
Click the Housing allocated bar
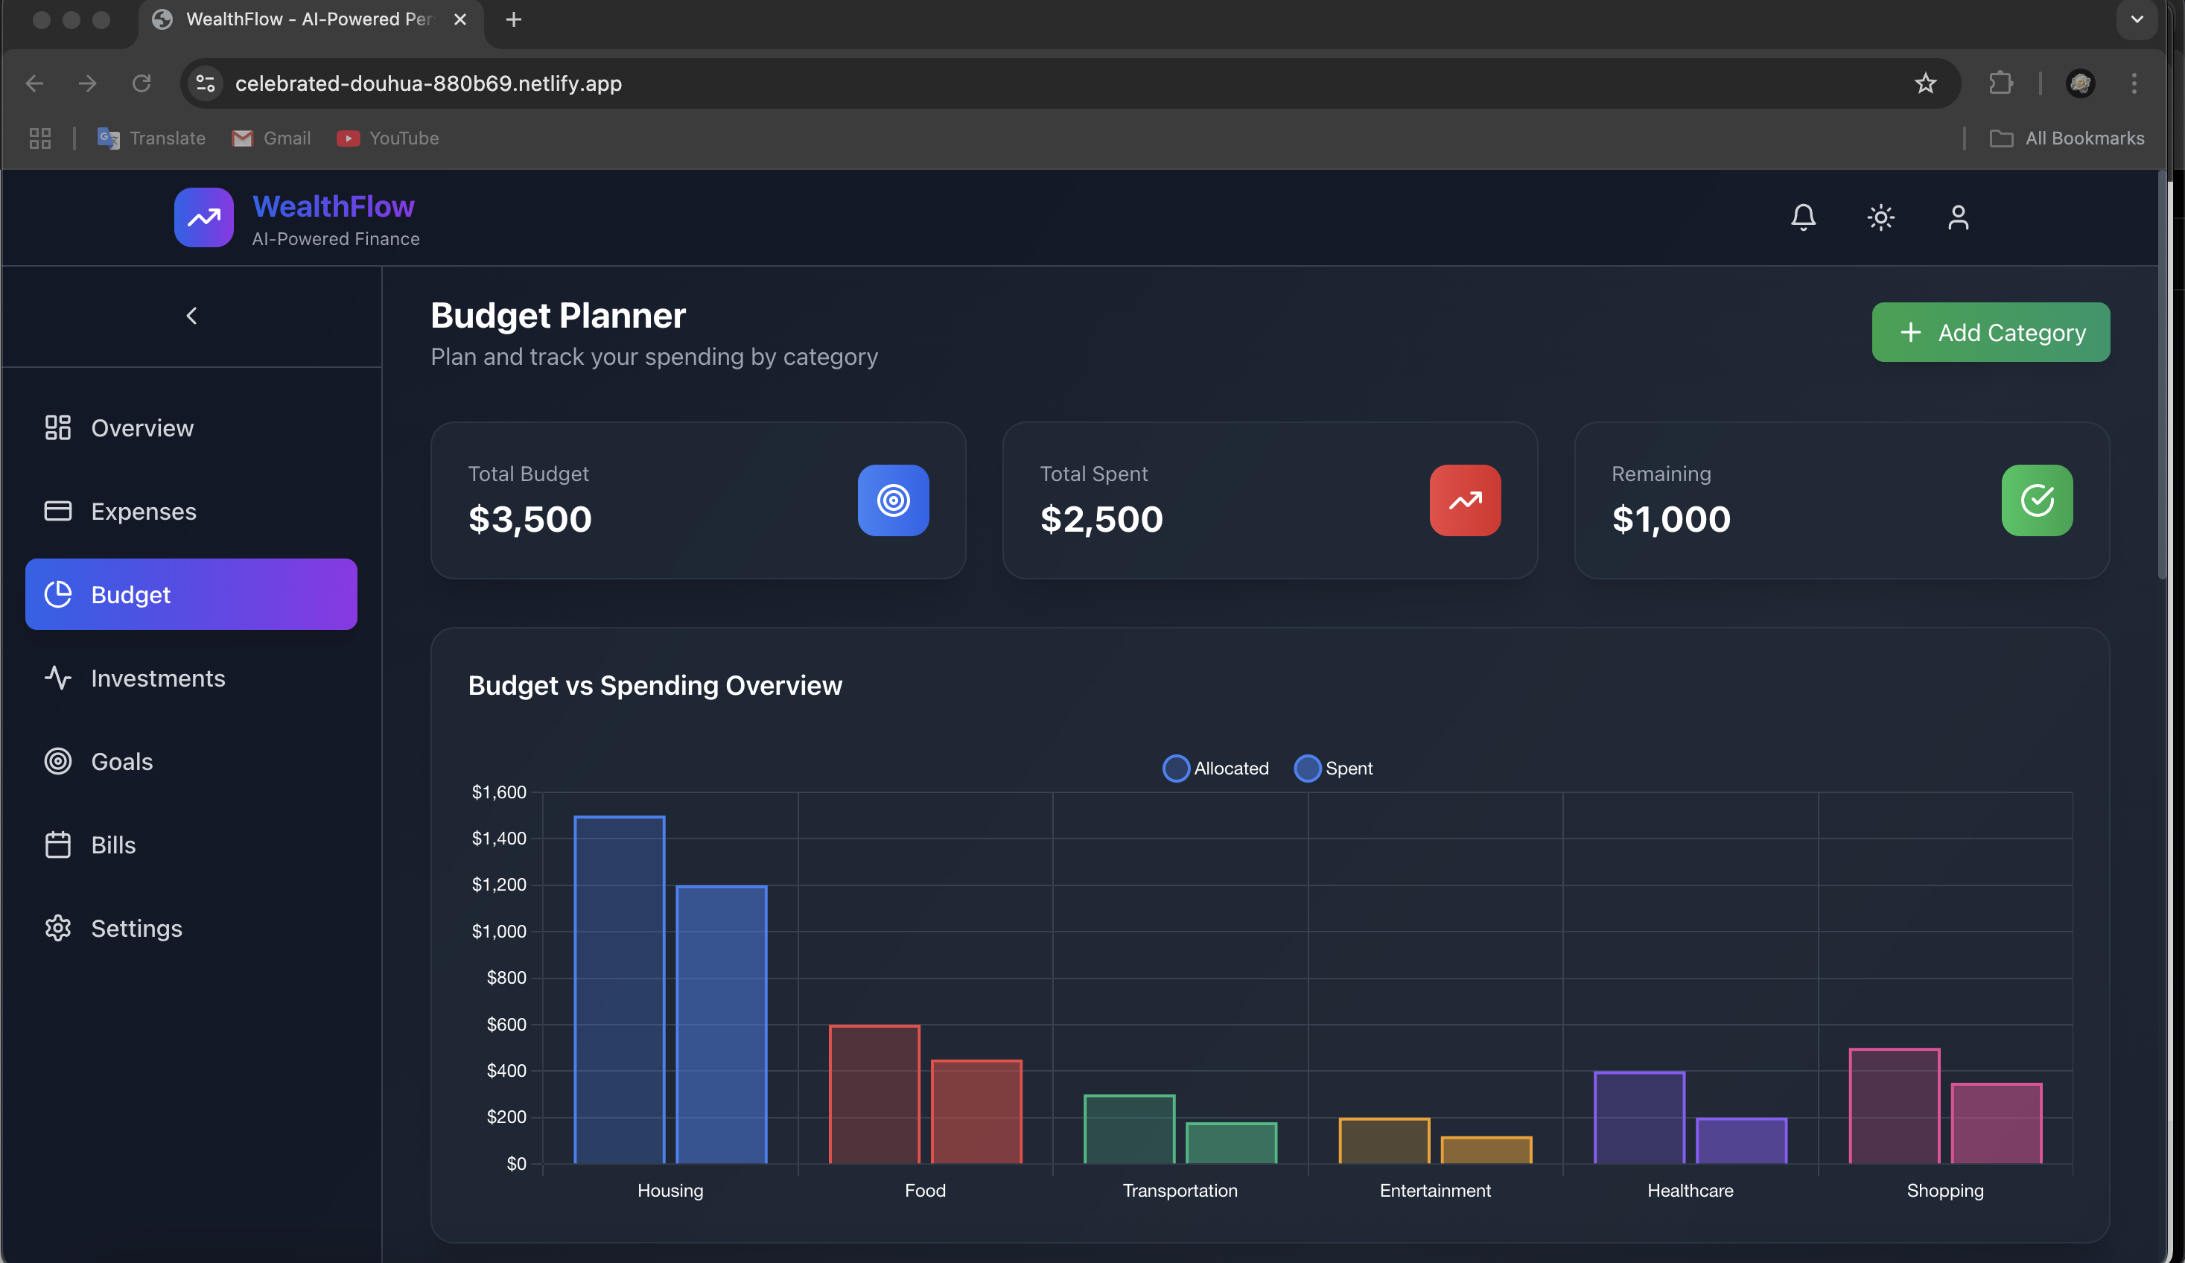click(619, 988)
